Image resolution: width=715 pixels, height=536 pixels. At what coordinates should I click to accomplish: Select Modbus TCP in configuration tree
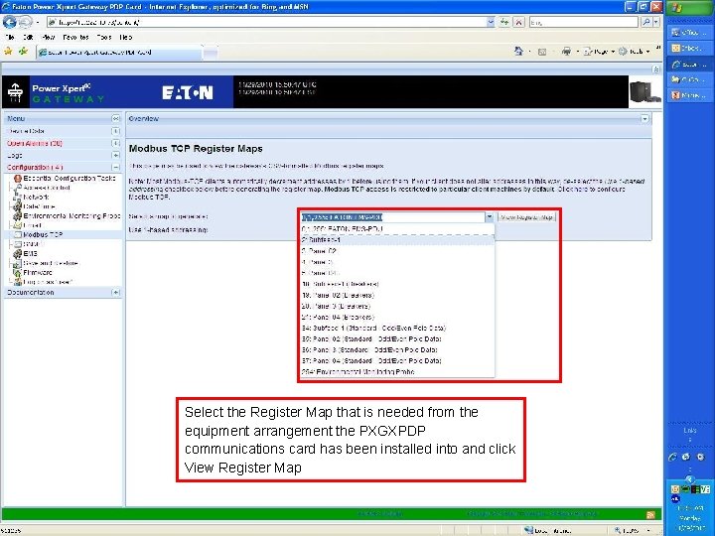[43, 234]
